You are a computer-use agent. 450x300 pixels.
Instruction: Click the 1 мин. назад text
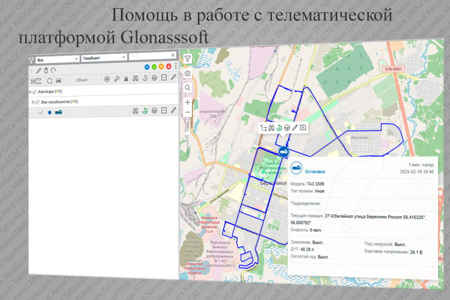click(421, 165)
